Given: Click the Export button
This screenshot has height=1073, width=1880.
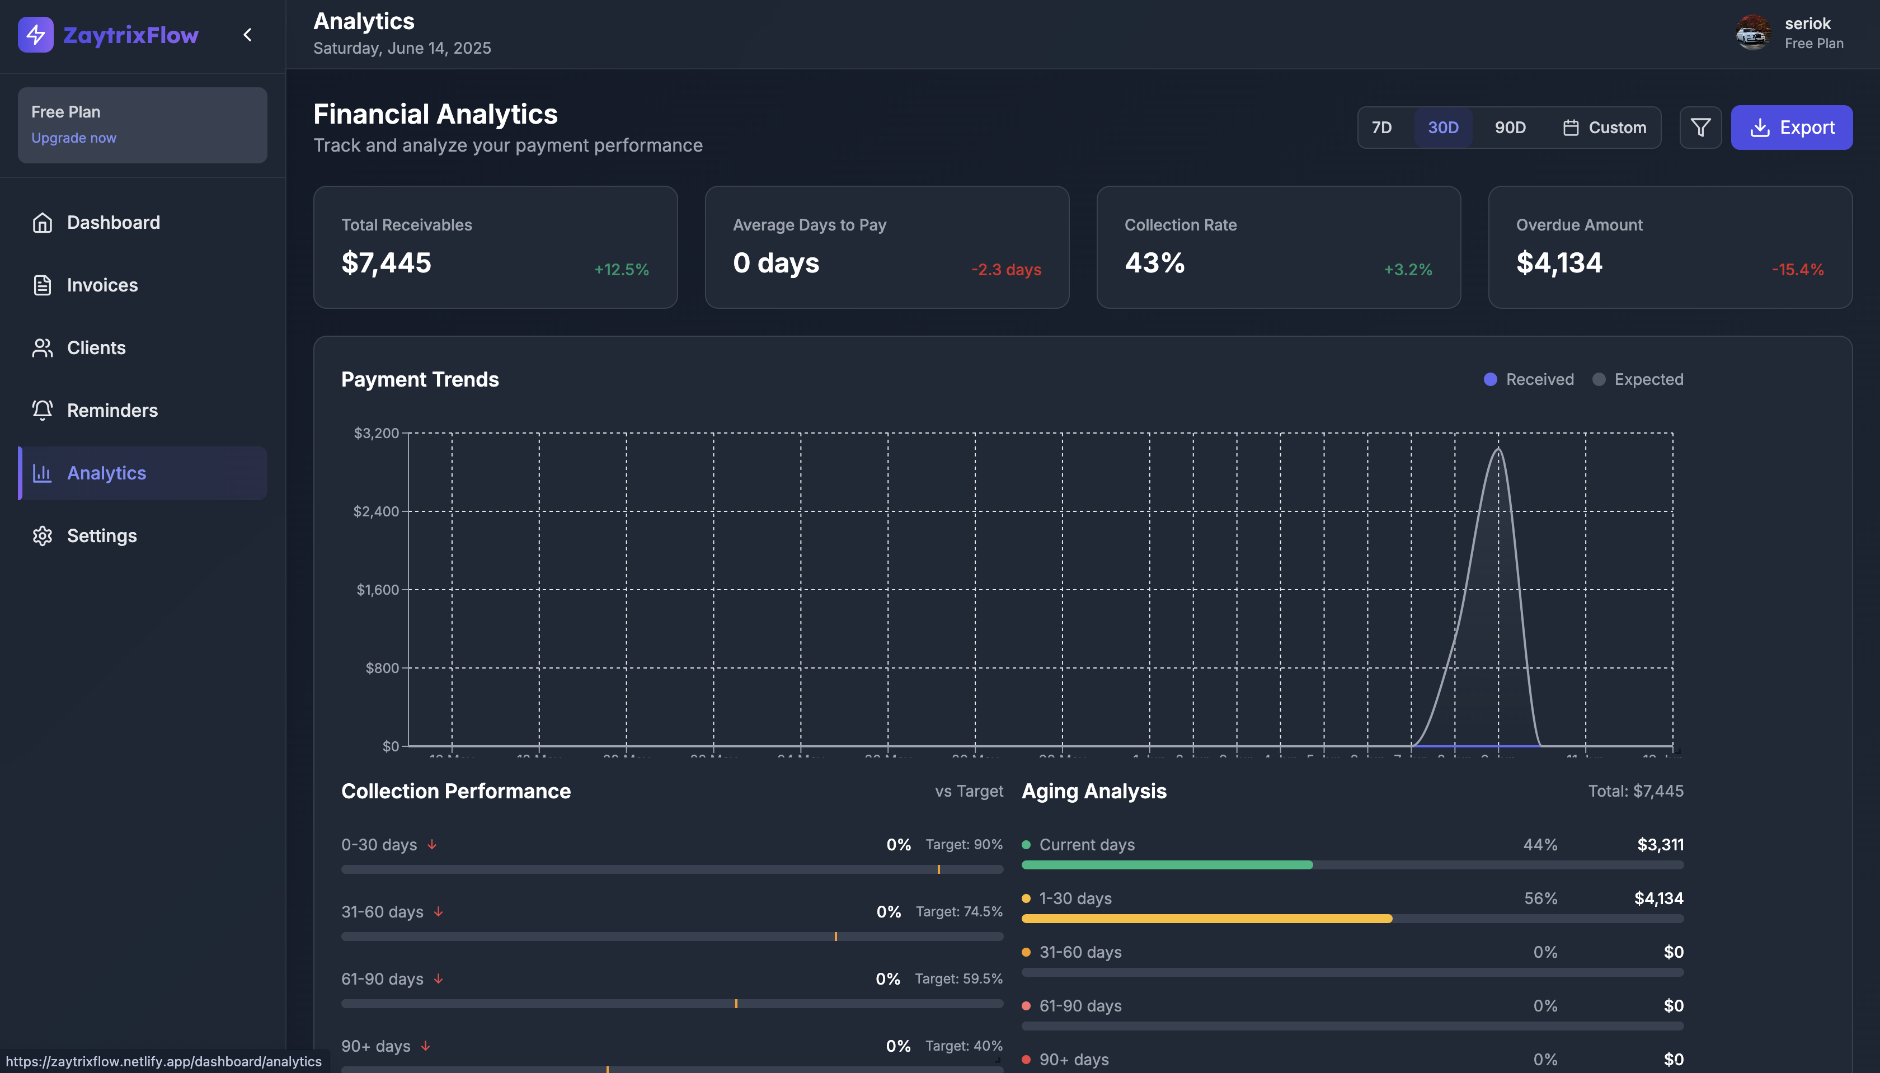Looking at the screenshot, I should tap(1792, 128).
